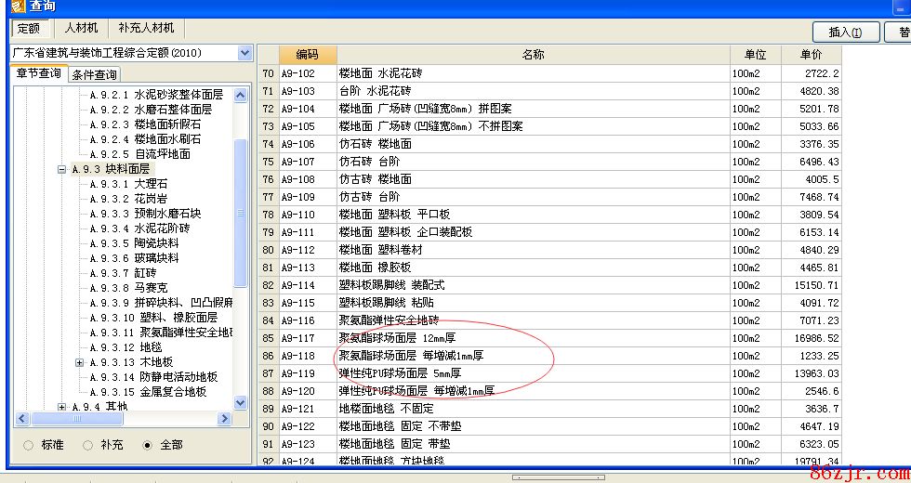
Task: Switch to the 条件查询 tab
Action: pyautogui.click(x=94, y=74)
